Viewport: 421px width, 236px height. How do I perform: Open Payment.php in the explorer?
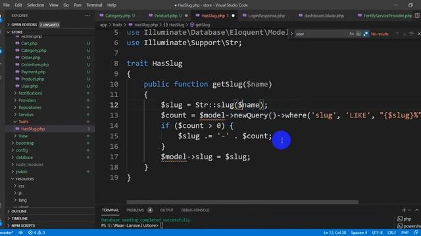(34, 71)
